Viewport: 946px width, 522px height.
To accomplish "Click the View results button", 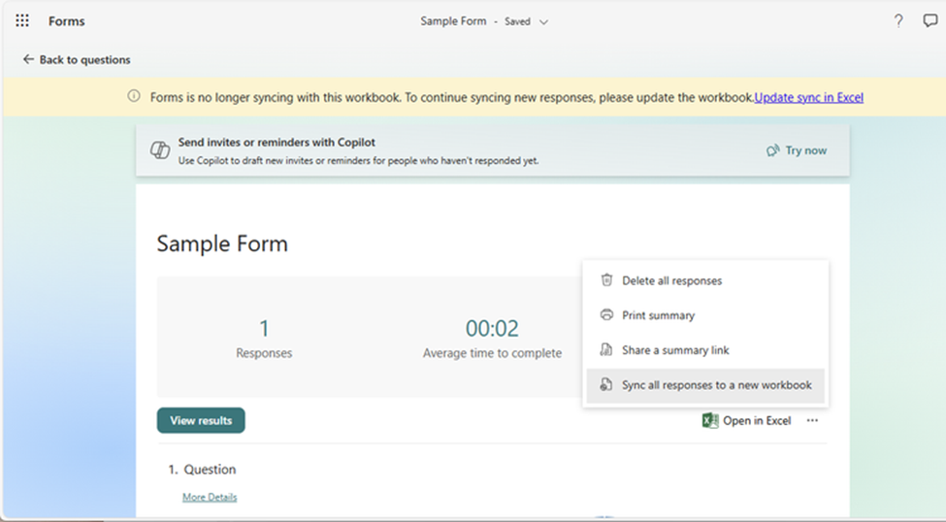I will pos(201,421).
